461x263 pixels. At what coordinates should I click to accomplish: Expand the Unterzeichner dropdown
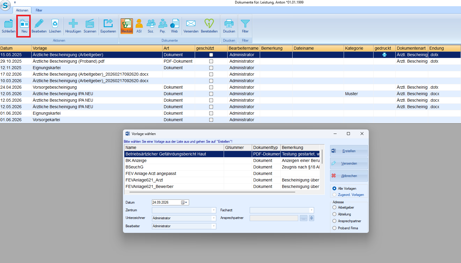tap(214, 218)
